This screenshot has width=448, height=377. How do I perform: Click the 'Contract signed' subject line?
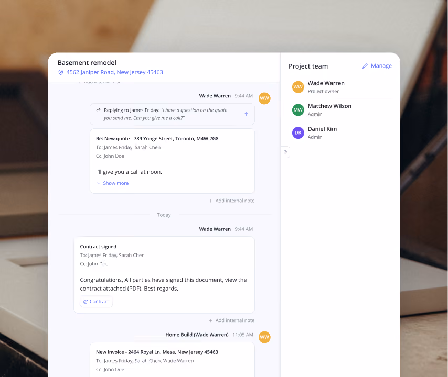point(98,247)
